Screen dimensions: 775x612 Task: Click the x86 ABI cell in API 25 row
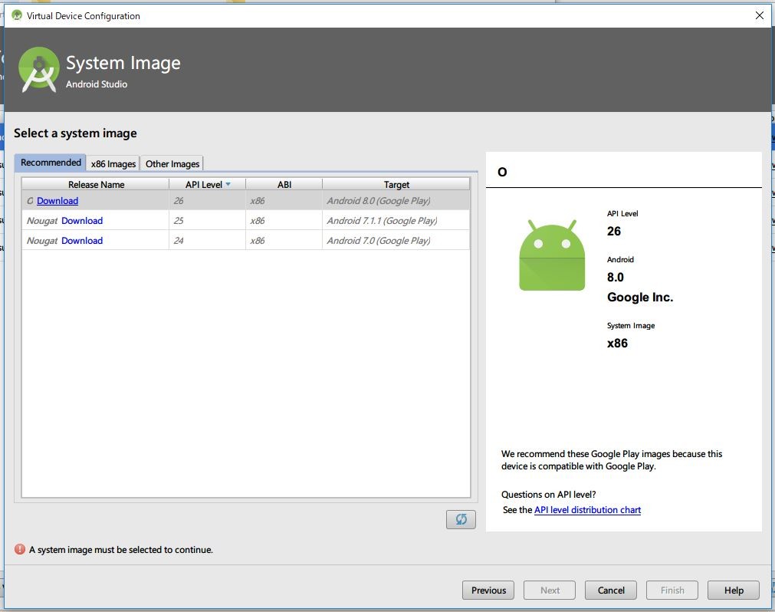[x=284, y=220]
